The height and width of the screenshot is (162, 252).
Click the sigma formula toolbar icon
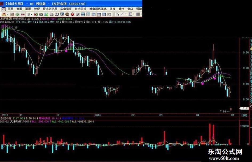pos(130,14)
